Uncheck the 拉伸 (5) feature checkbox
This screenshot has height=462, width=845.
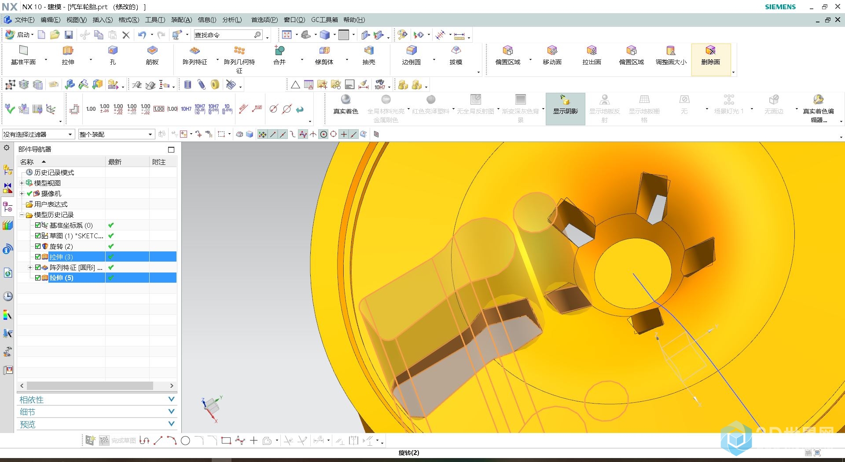(38, 278)
